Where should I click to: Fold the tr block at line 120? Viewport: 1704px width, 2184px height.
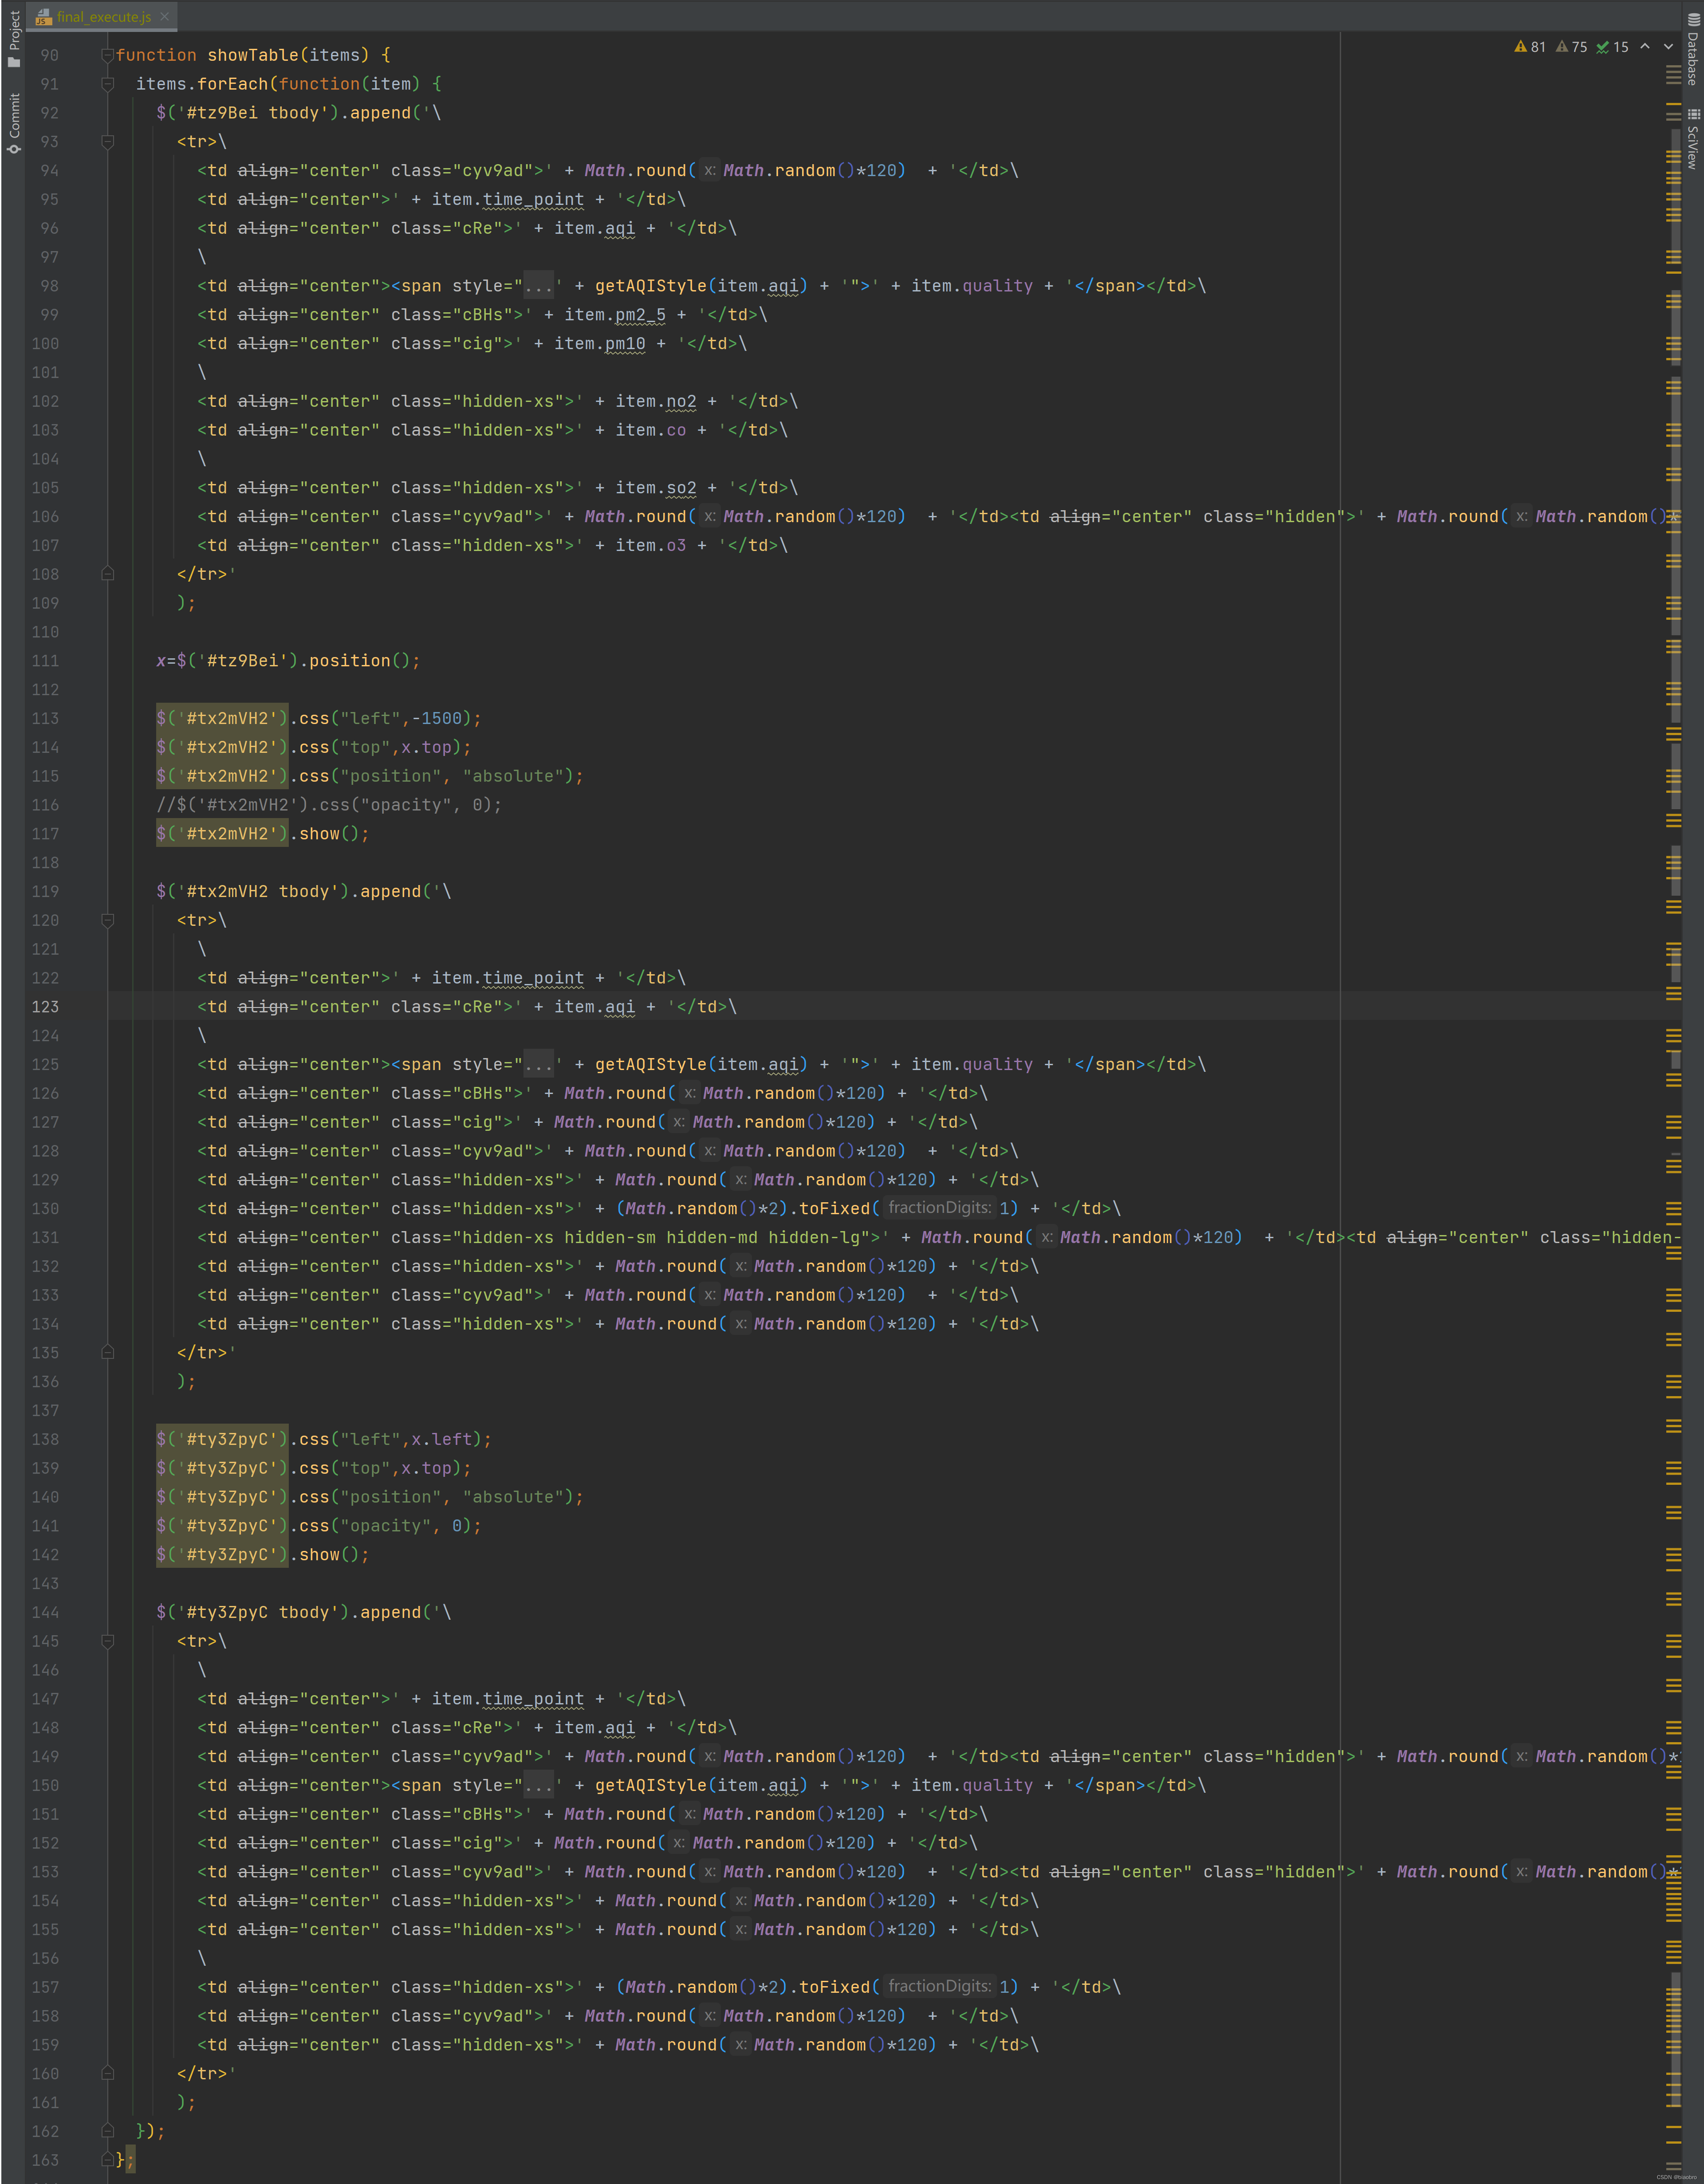107,920
